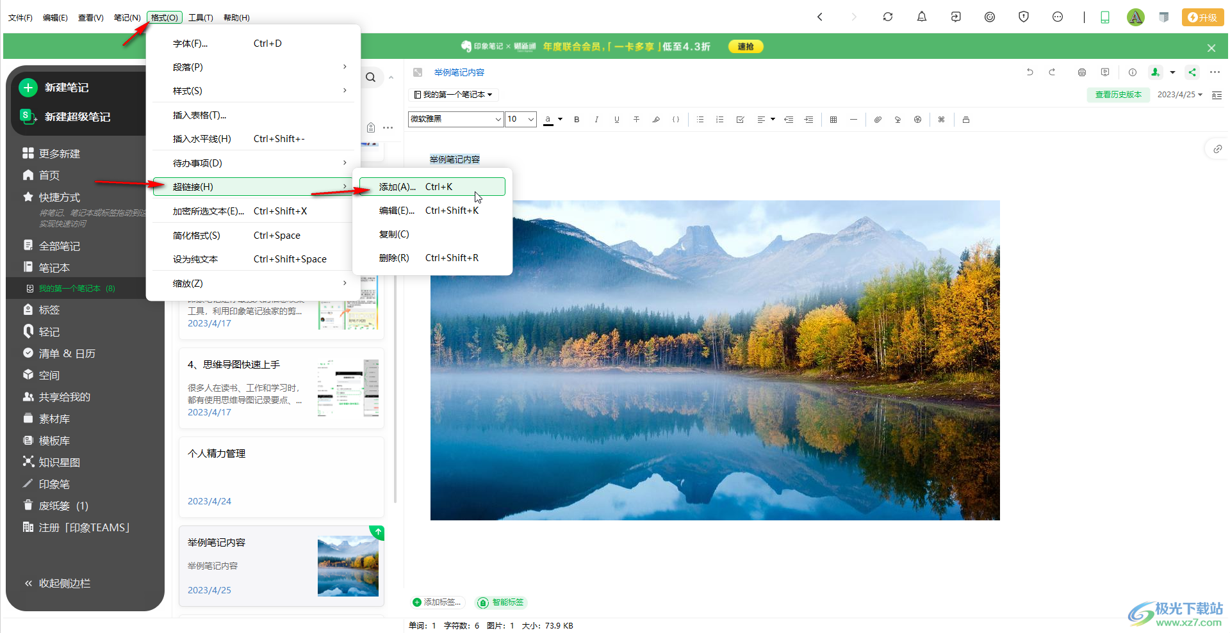Apply italic formatting

click(596, 120)
